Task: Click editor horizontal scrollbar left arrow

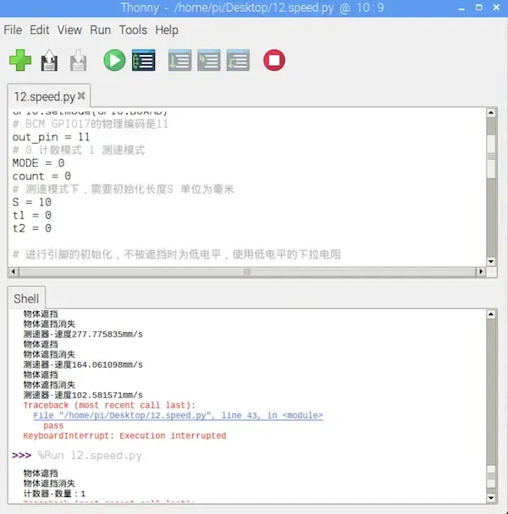Action: pos(14,271)
